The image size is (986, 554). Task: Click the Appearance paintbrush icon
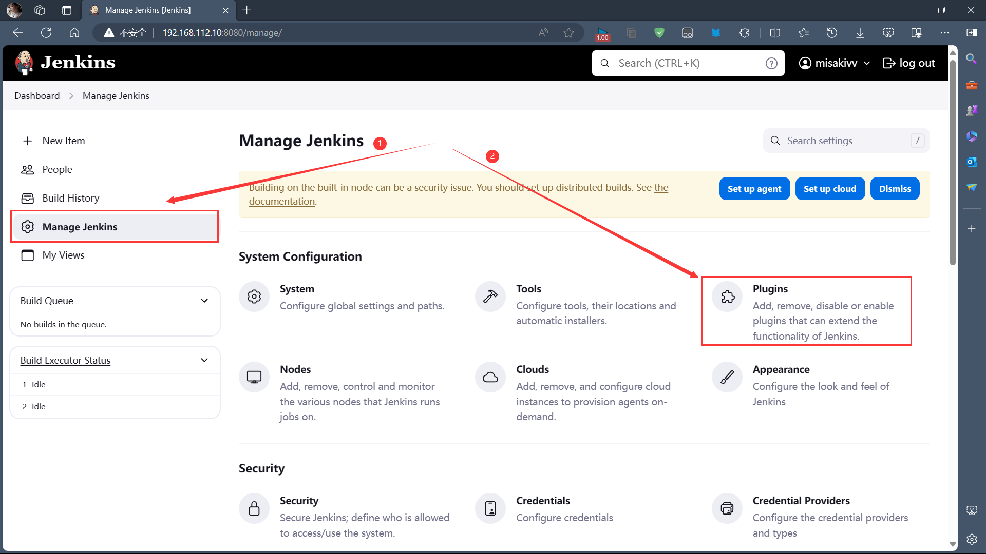pyautogui.click(x=727, y=377)
